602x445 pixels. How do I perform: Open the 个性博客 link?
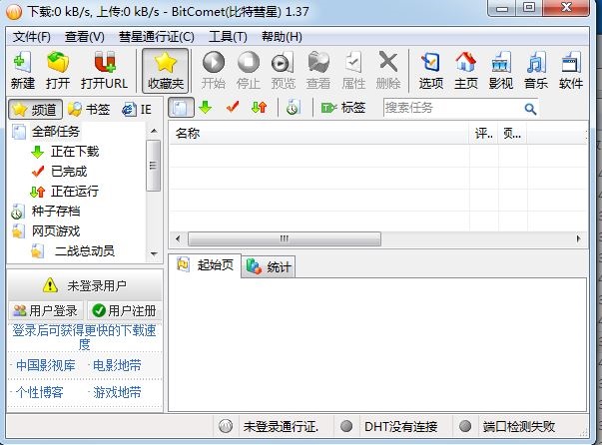pyautogui.click(x=40, y=392)
